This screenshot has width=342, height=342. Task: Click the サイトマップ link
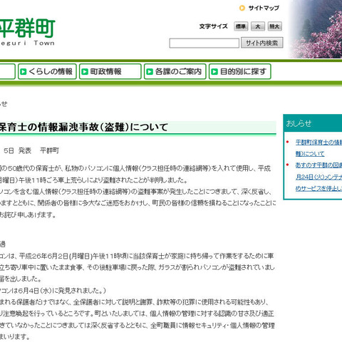pyautogui.click(x=264, y=8)
